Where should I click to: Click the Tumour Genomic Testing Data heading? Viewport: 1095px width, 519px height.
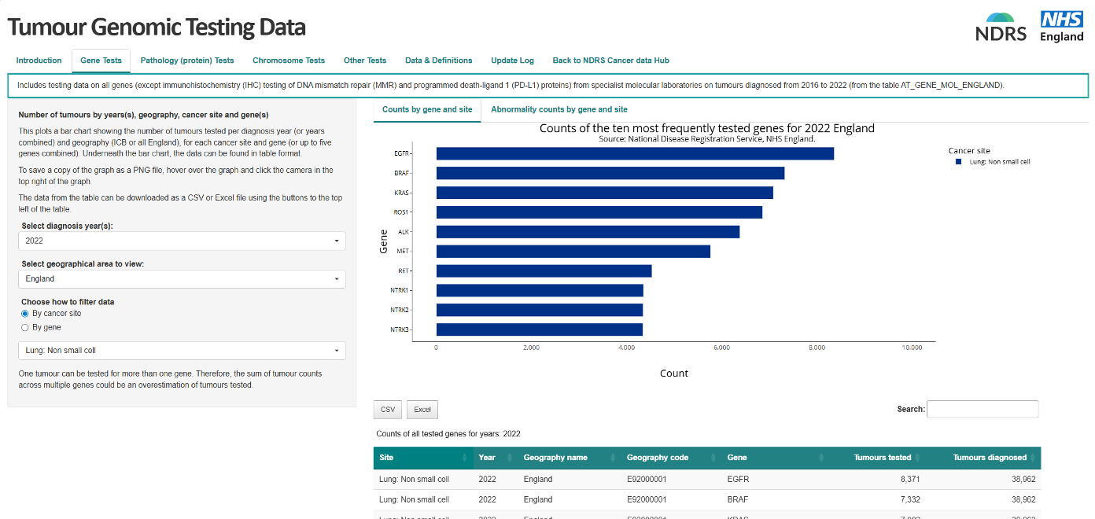(157, 28)
